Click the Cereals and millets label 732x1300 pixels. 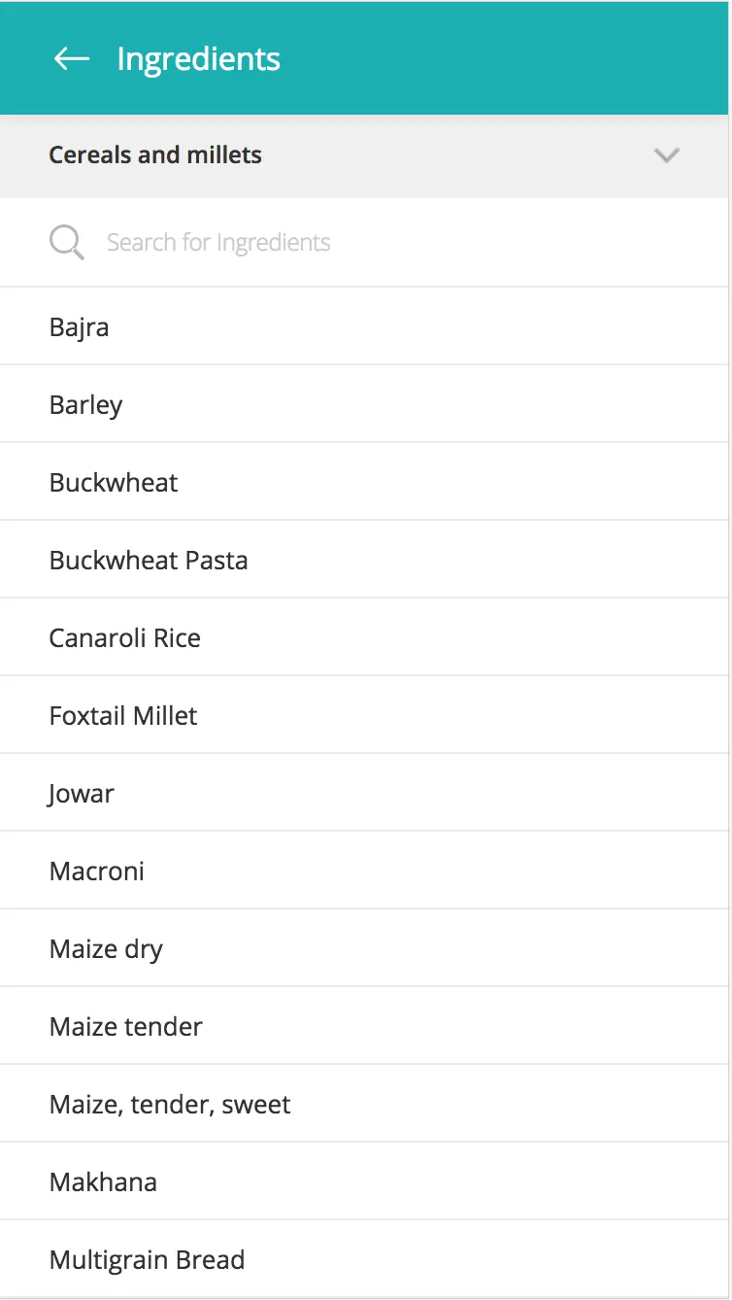(155, 155)
